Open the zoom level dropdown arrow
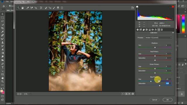The width and height of the screenshot is (187, 105). click(31, 94)
